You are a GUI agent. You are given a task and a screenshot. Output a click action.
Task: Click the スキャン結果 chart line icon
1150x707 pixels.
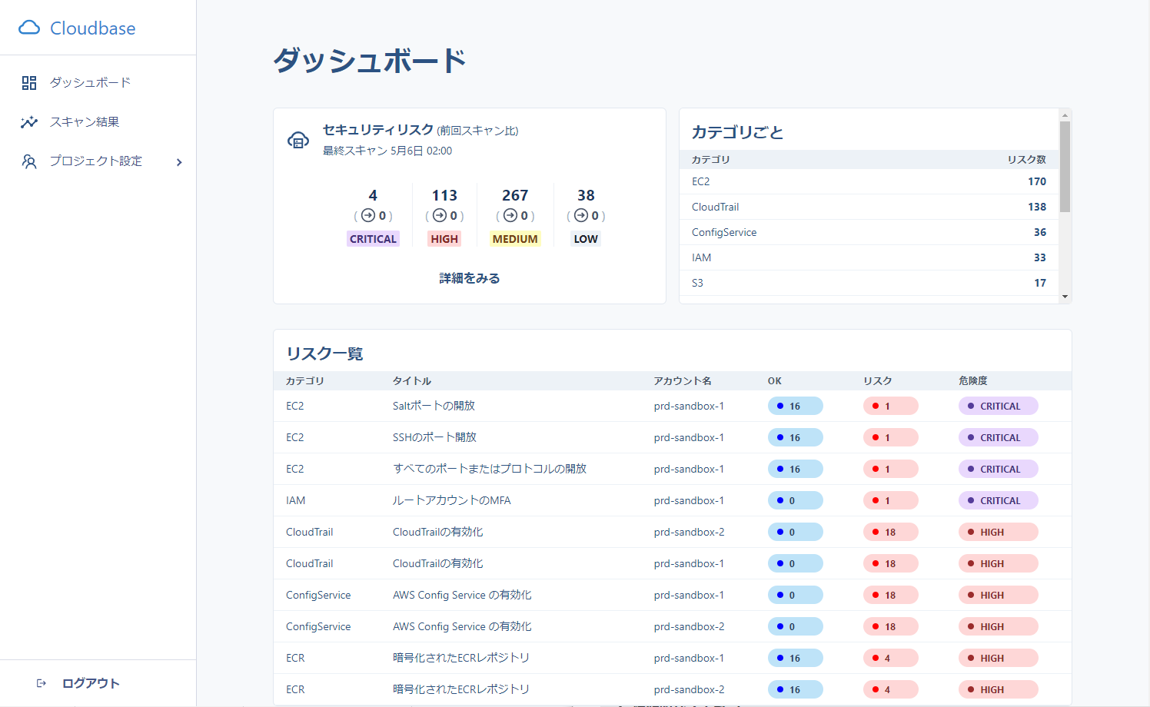[29, 122]
